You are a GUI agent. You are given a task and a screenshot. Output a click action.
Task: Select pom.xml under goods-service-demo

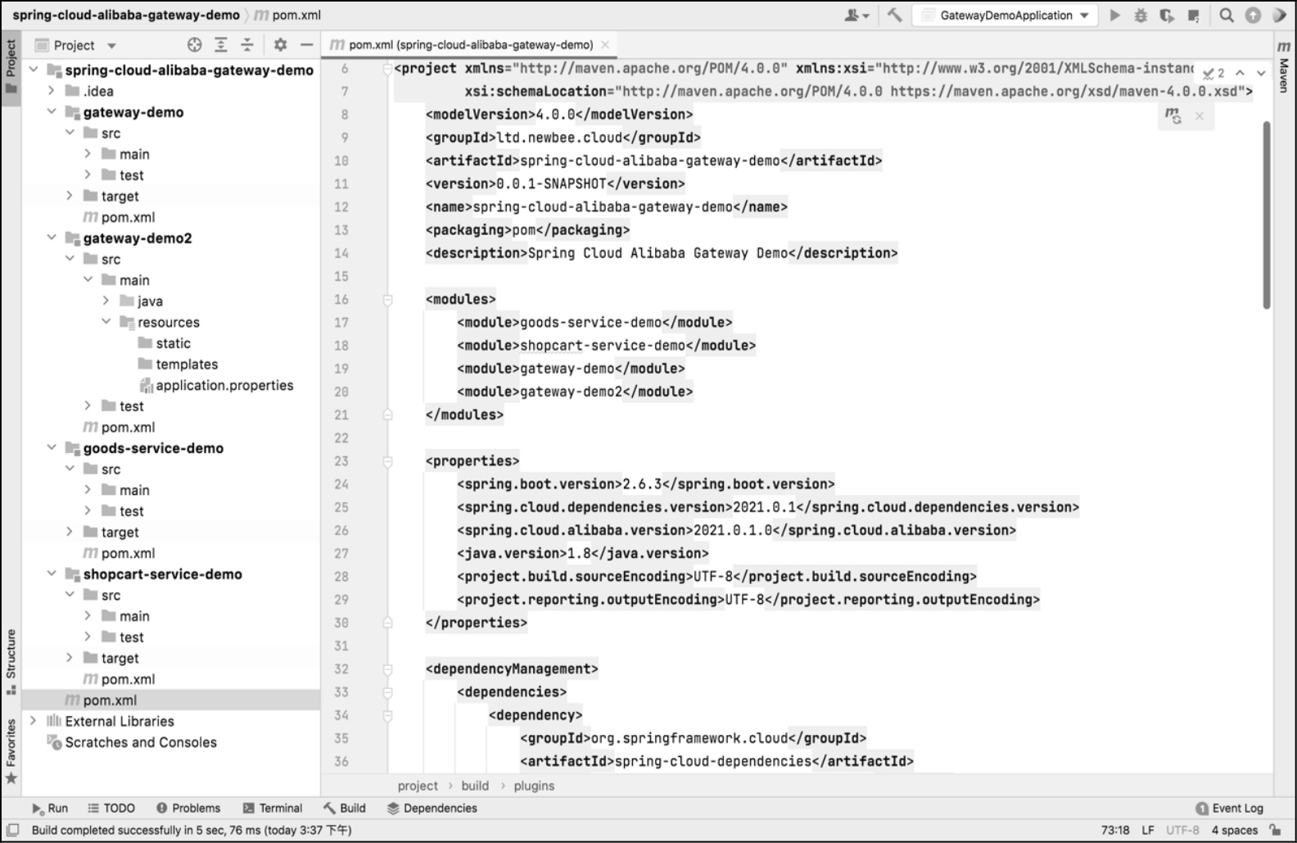pos(128,553)
